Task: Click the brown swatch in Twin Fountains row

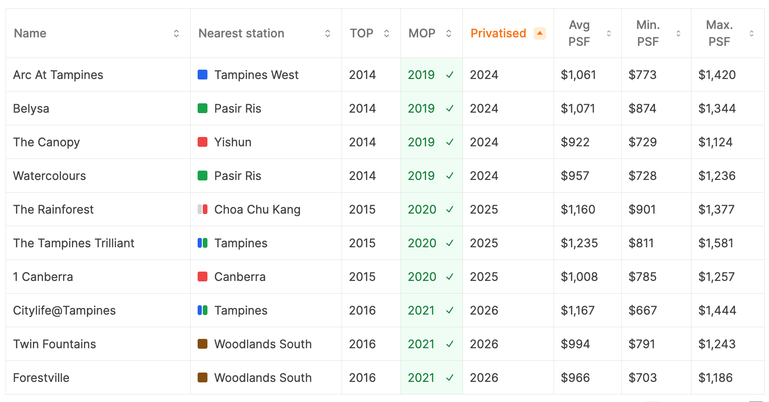Action: [x=202, y=344]
